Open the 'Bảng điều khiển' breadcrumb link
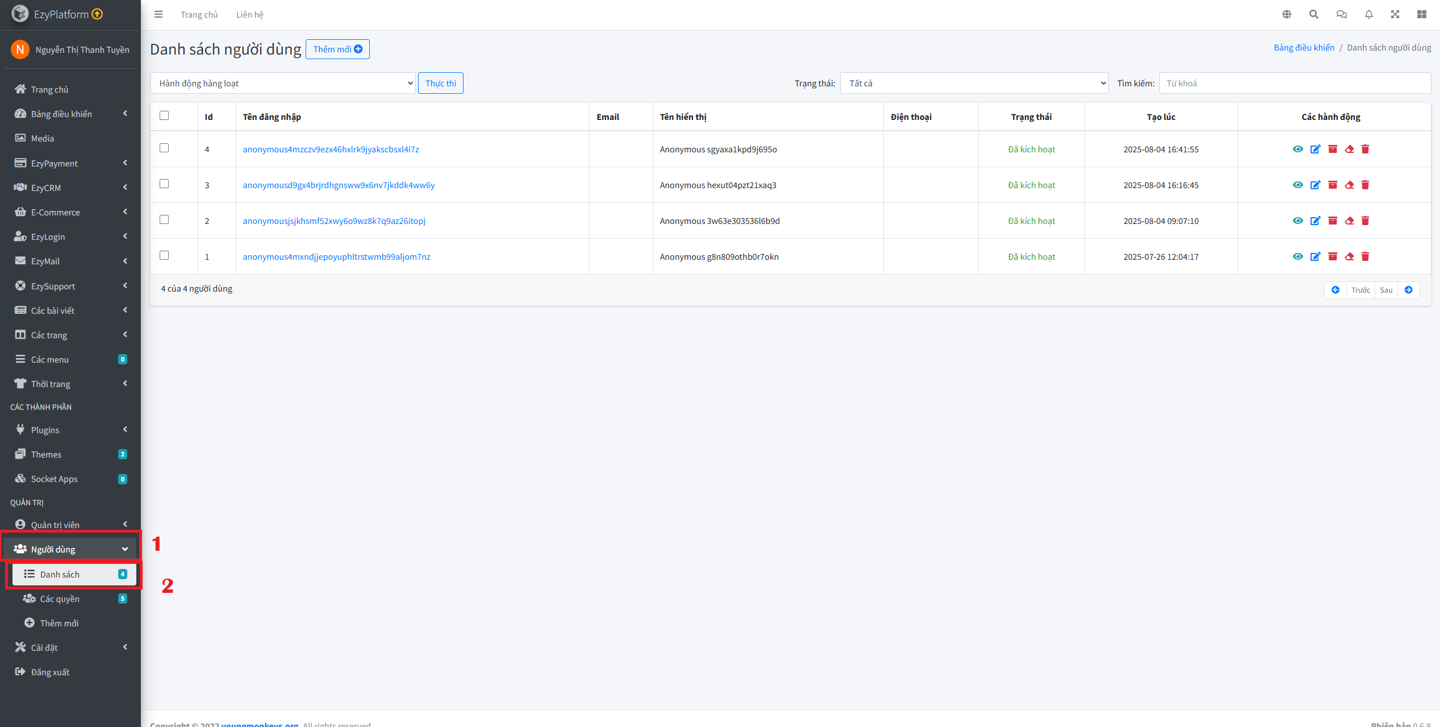 pos(1304,48)
